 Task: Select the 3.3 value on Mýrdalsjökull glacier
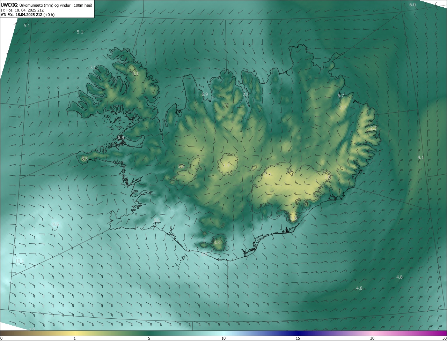tap(217, 242)
